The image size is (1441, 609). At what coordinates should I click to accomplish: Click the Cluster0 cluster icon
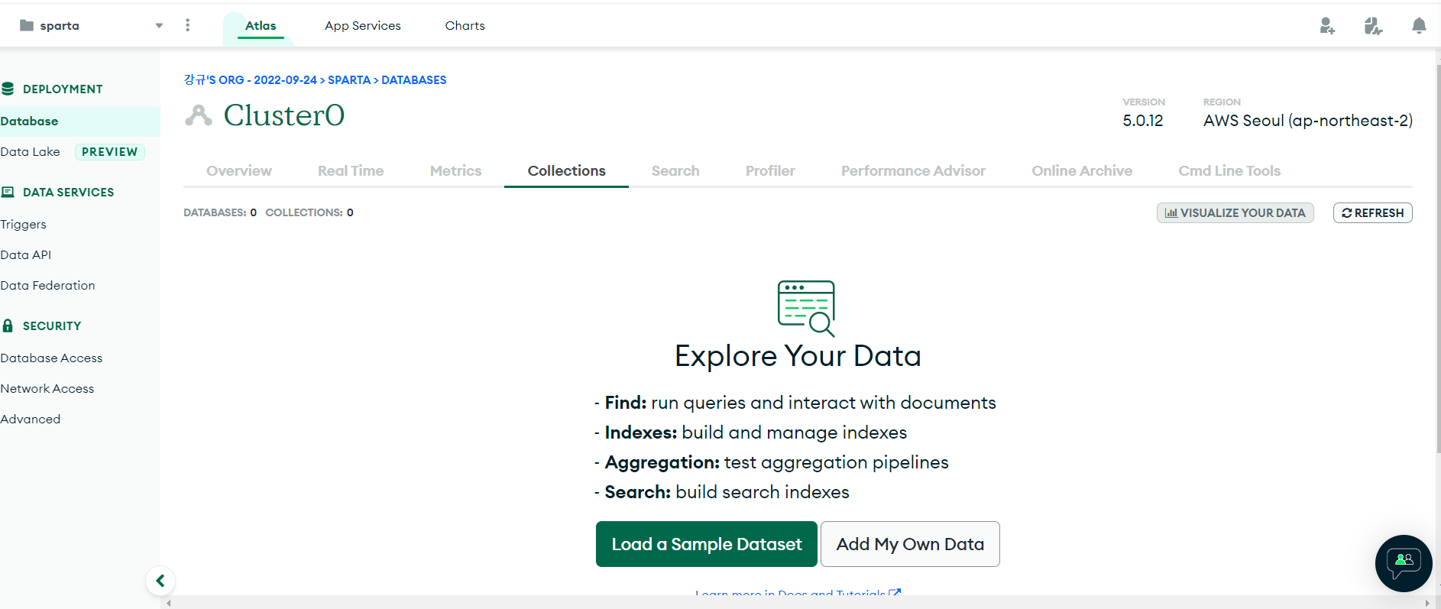199,115
